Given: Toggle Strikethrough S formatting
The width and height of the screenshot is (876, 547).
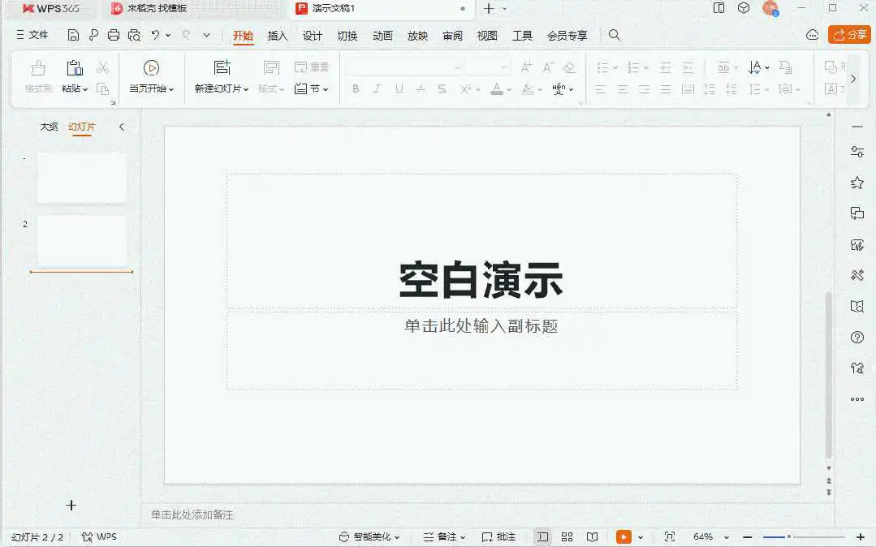Looking at the screenshot, I should click(x=442, y=88).
